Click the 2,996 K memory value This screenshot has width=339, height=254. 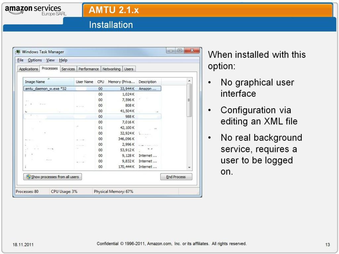[128, 144]
